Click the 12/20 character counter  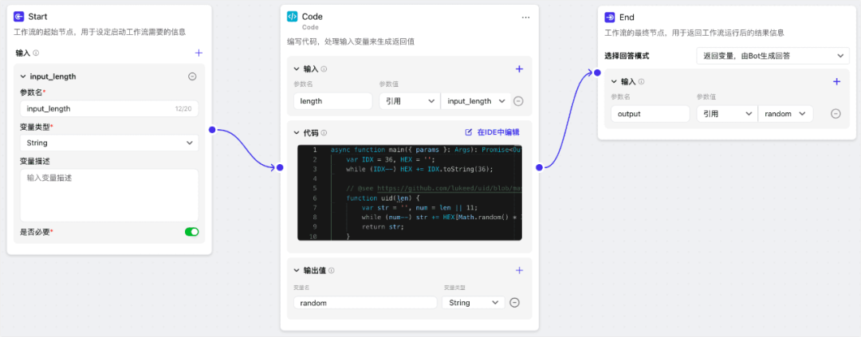click(183, 108)
